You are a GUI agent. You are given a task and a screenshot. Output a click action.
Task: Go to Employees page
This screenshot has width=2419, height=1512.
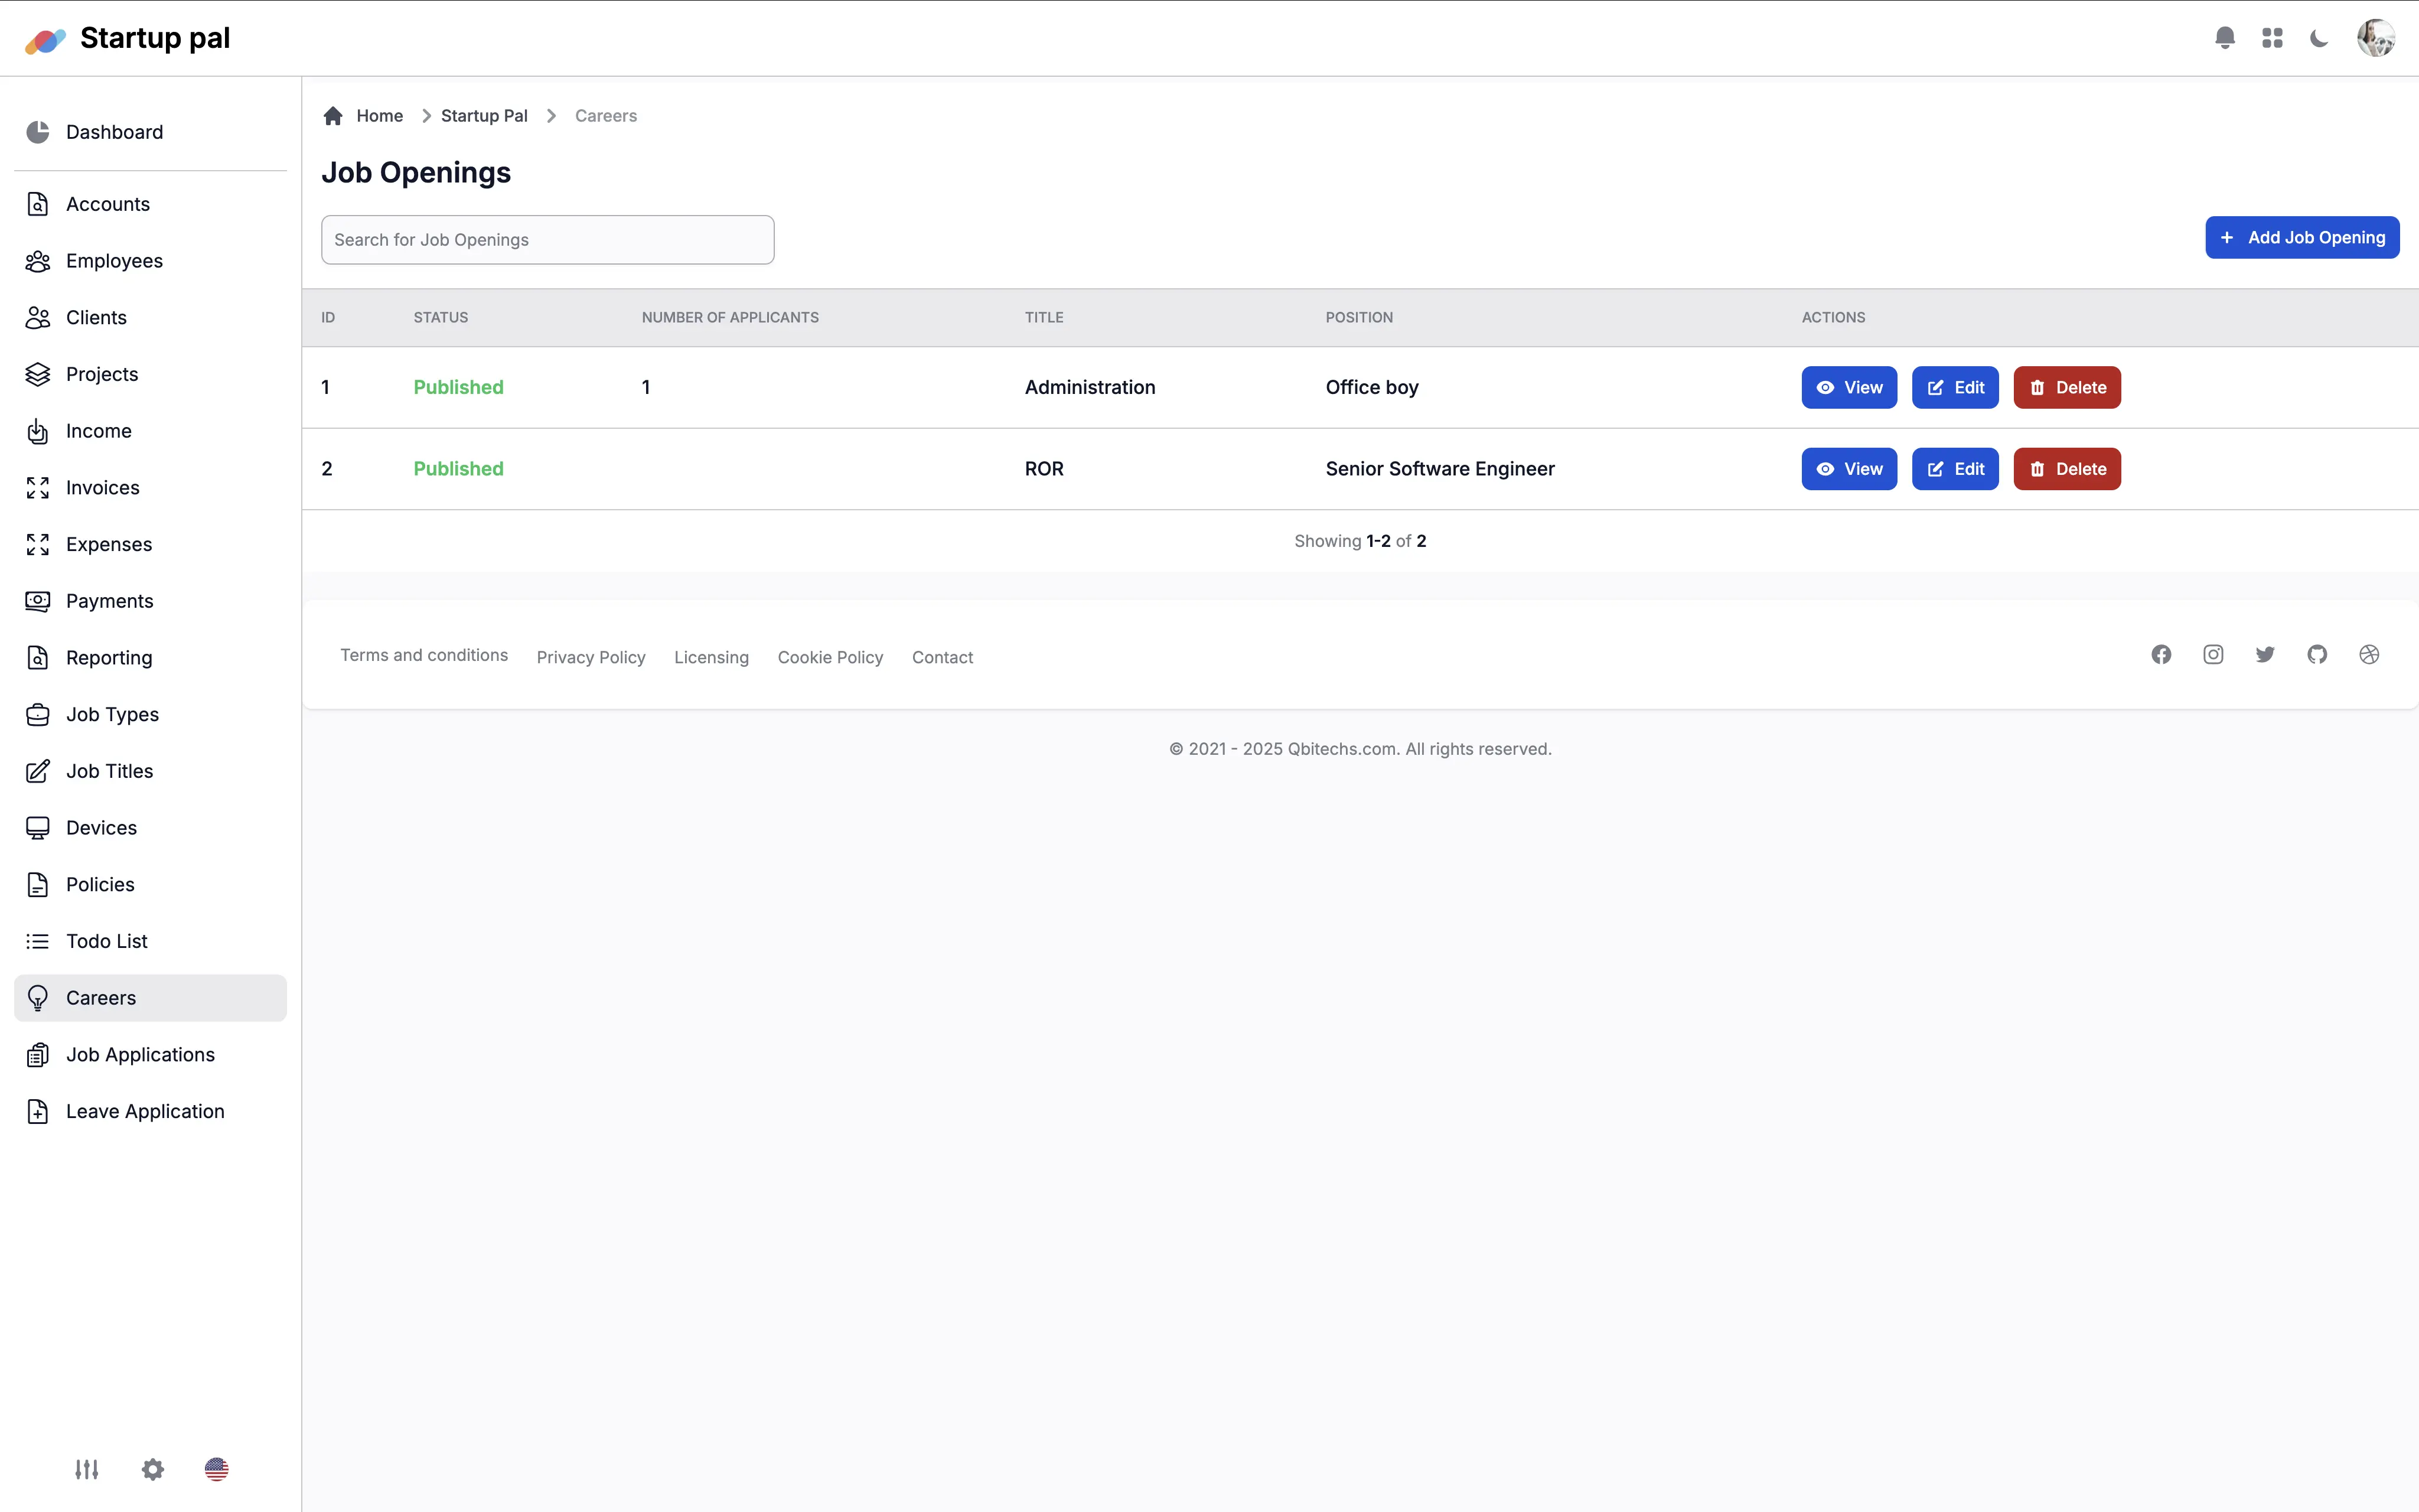(150, 261)
